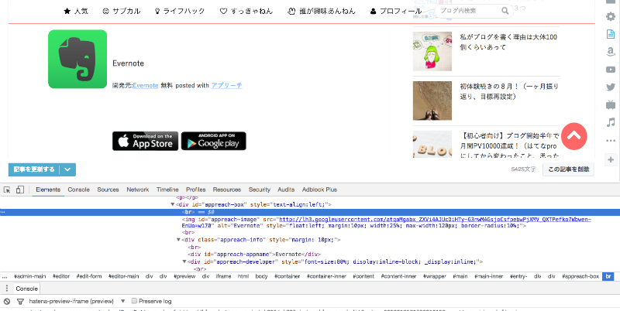This screenshot has height=311, width=620.
Task: Open the hatena-preview-iframe context dropdown
Action: point(77,301)
